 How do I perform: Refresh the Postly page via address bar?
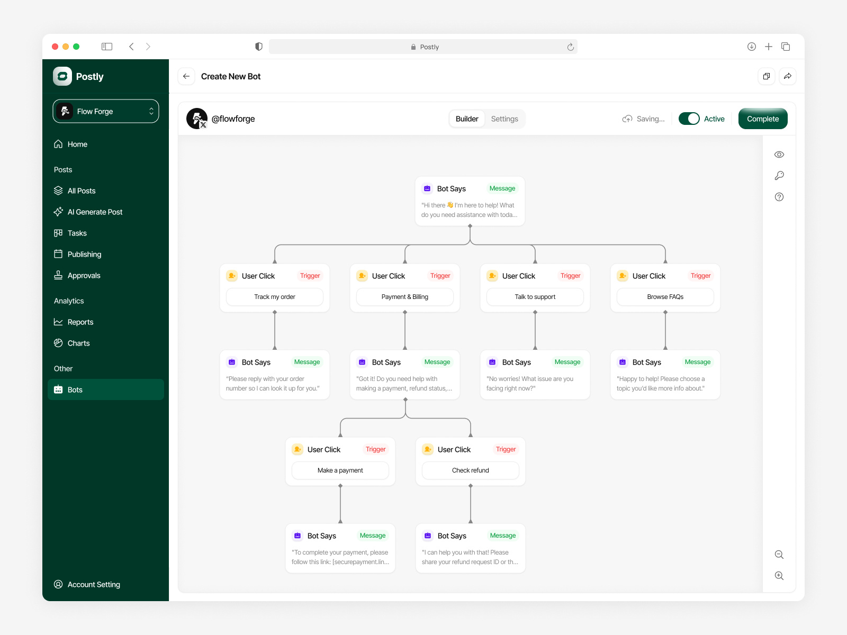tap(570, 47)
